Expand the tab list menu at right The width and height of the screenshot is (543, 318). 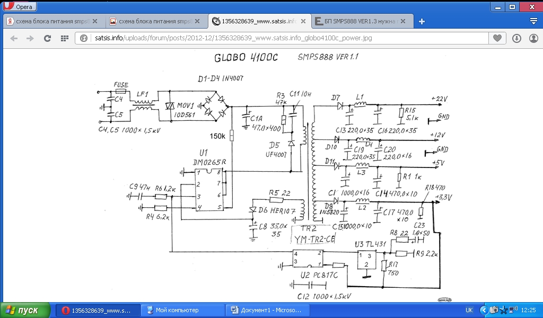tap(533, 21)
